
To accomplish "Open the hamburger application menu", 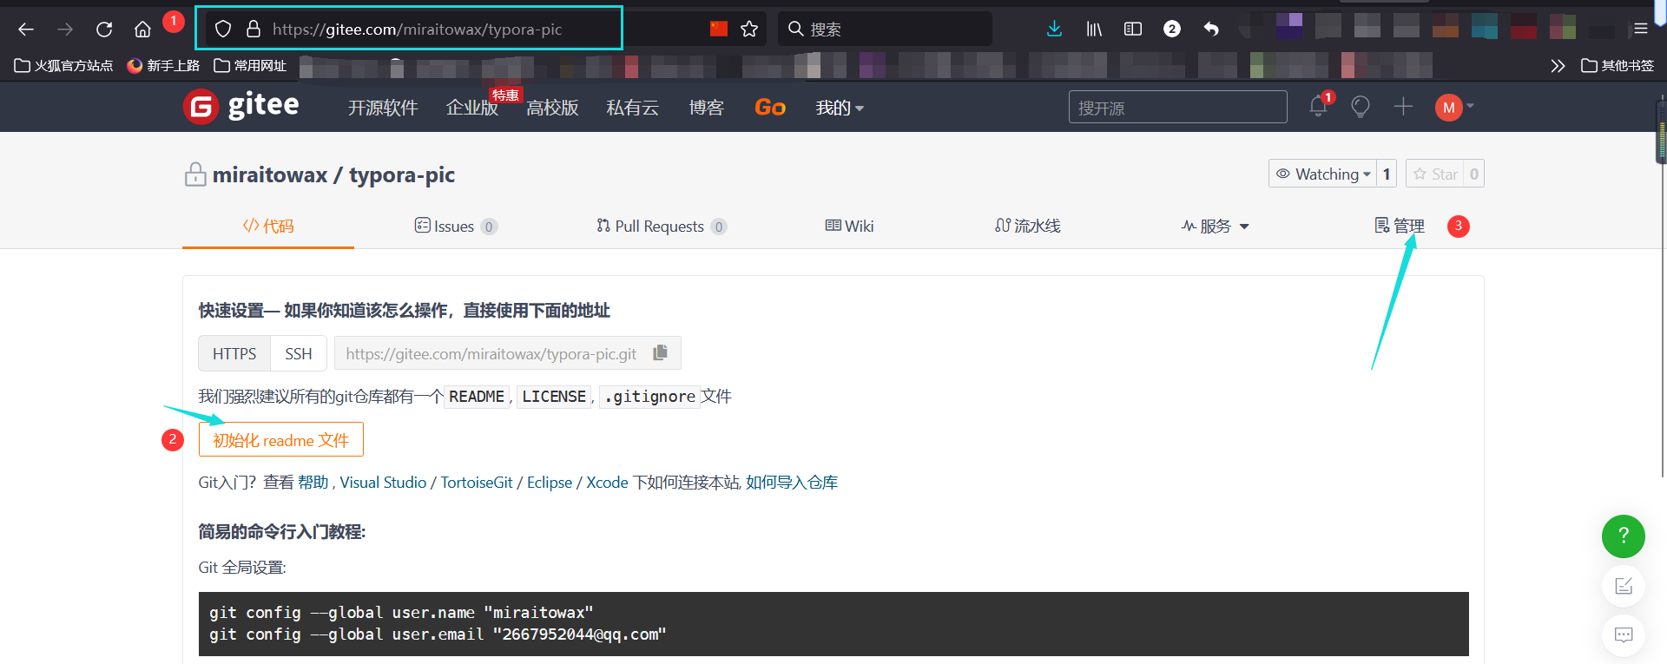I will [x=1641, y=30].
